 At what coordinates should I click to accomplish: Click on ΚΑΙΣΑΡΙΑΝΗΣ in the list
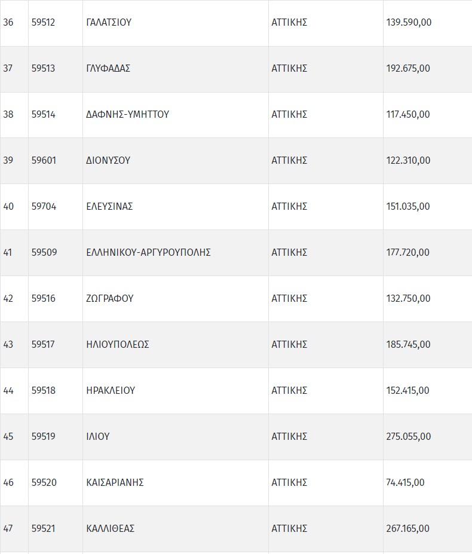coord(115,483)
